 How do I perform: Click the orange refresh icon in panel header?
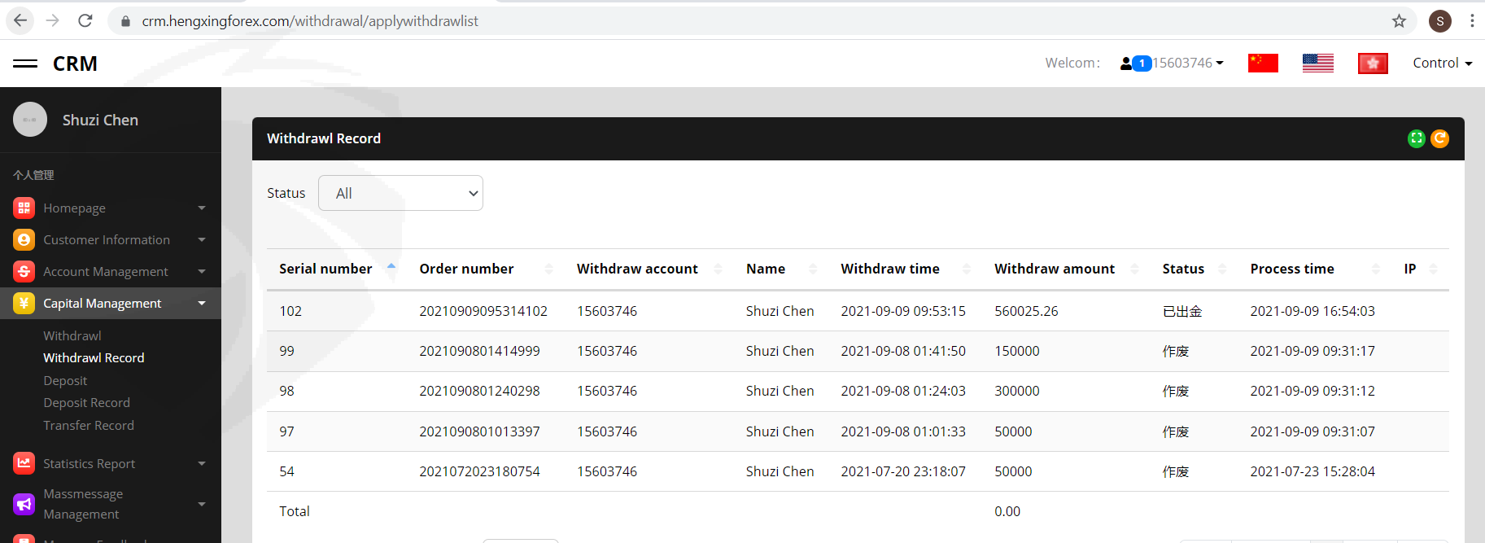[1439, 138]
